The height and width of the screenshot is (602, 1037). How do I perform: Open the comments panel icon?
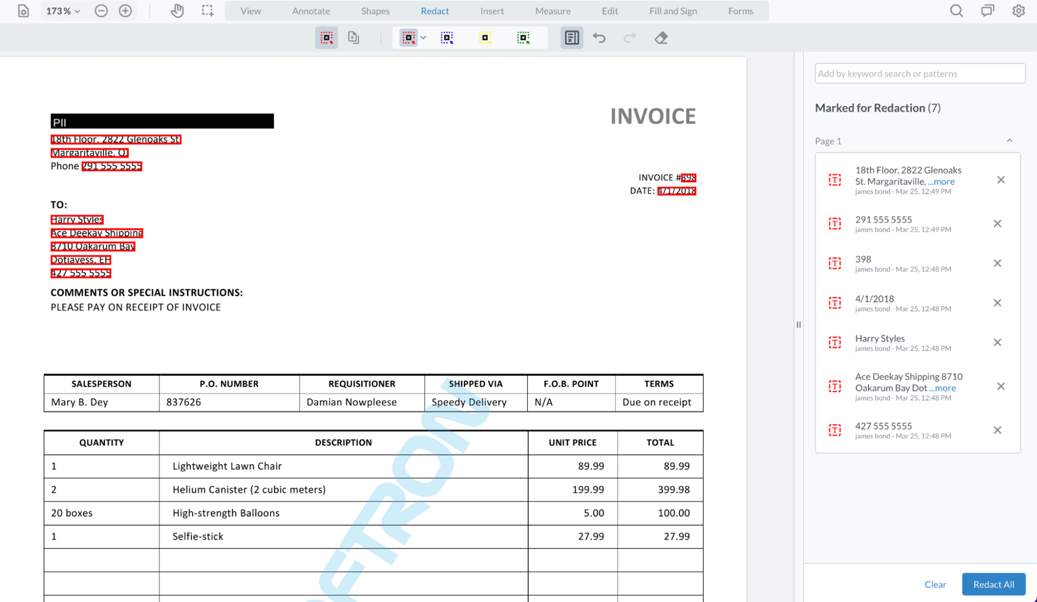[987, 11]
